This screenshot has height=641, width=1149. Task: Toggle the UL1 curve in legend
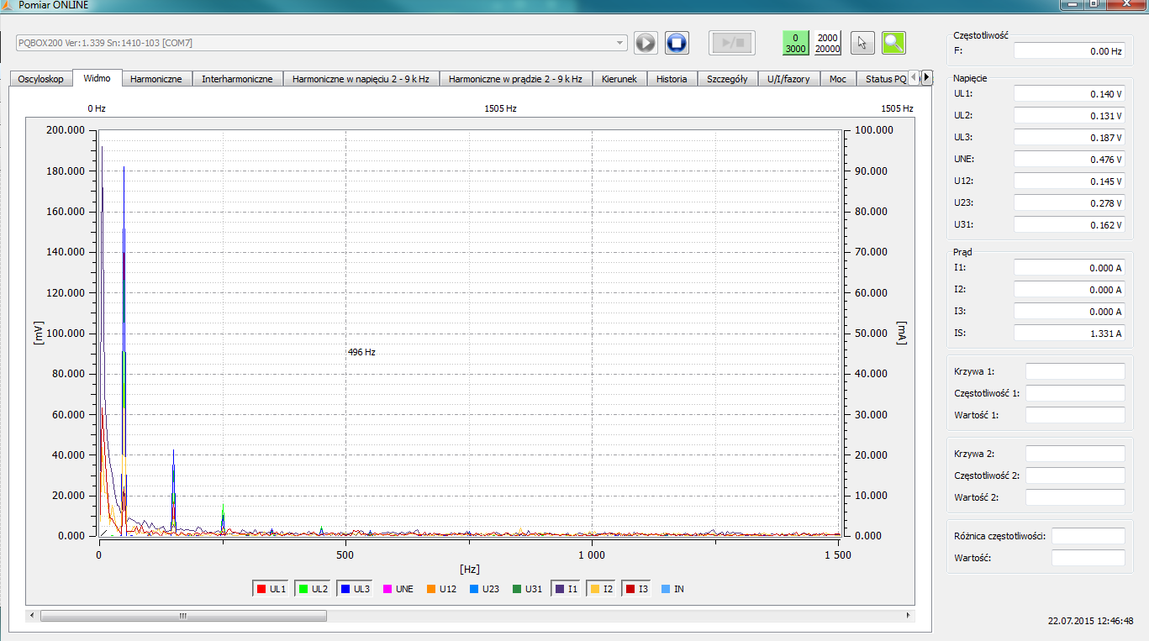(x=270, y=589)
